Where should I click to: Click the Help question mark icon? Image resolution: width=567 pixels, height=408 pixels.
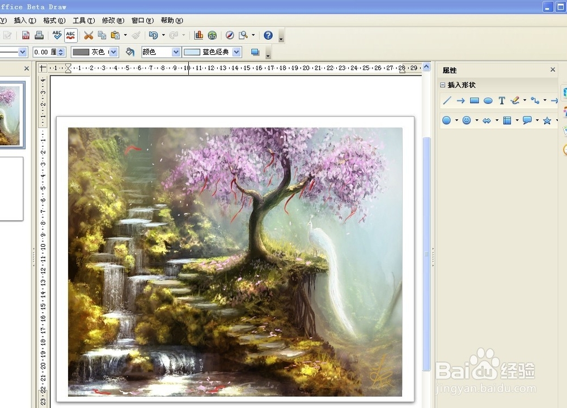268,35
